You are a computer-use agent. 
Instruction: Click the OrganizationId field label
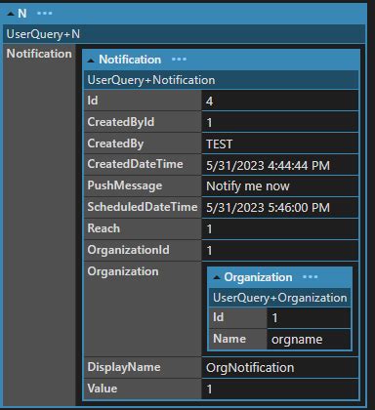tap(128, 250)
